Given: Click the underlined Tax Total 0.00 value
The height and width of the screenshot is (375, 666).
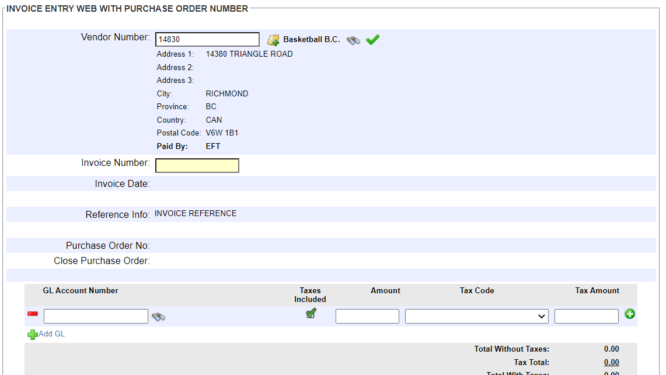Looking at the screenshot, I should click(611, 362).
